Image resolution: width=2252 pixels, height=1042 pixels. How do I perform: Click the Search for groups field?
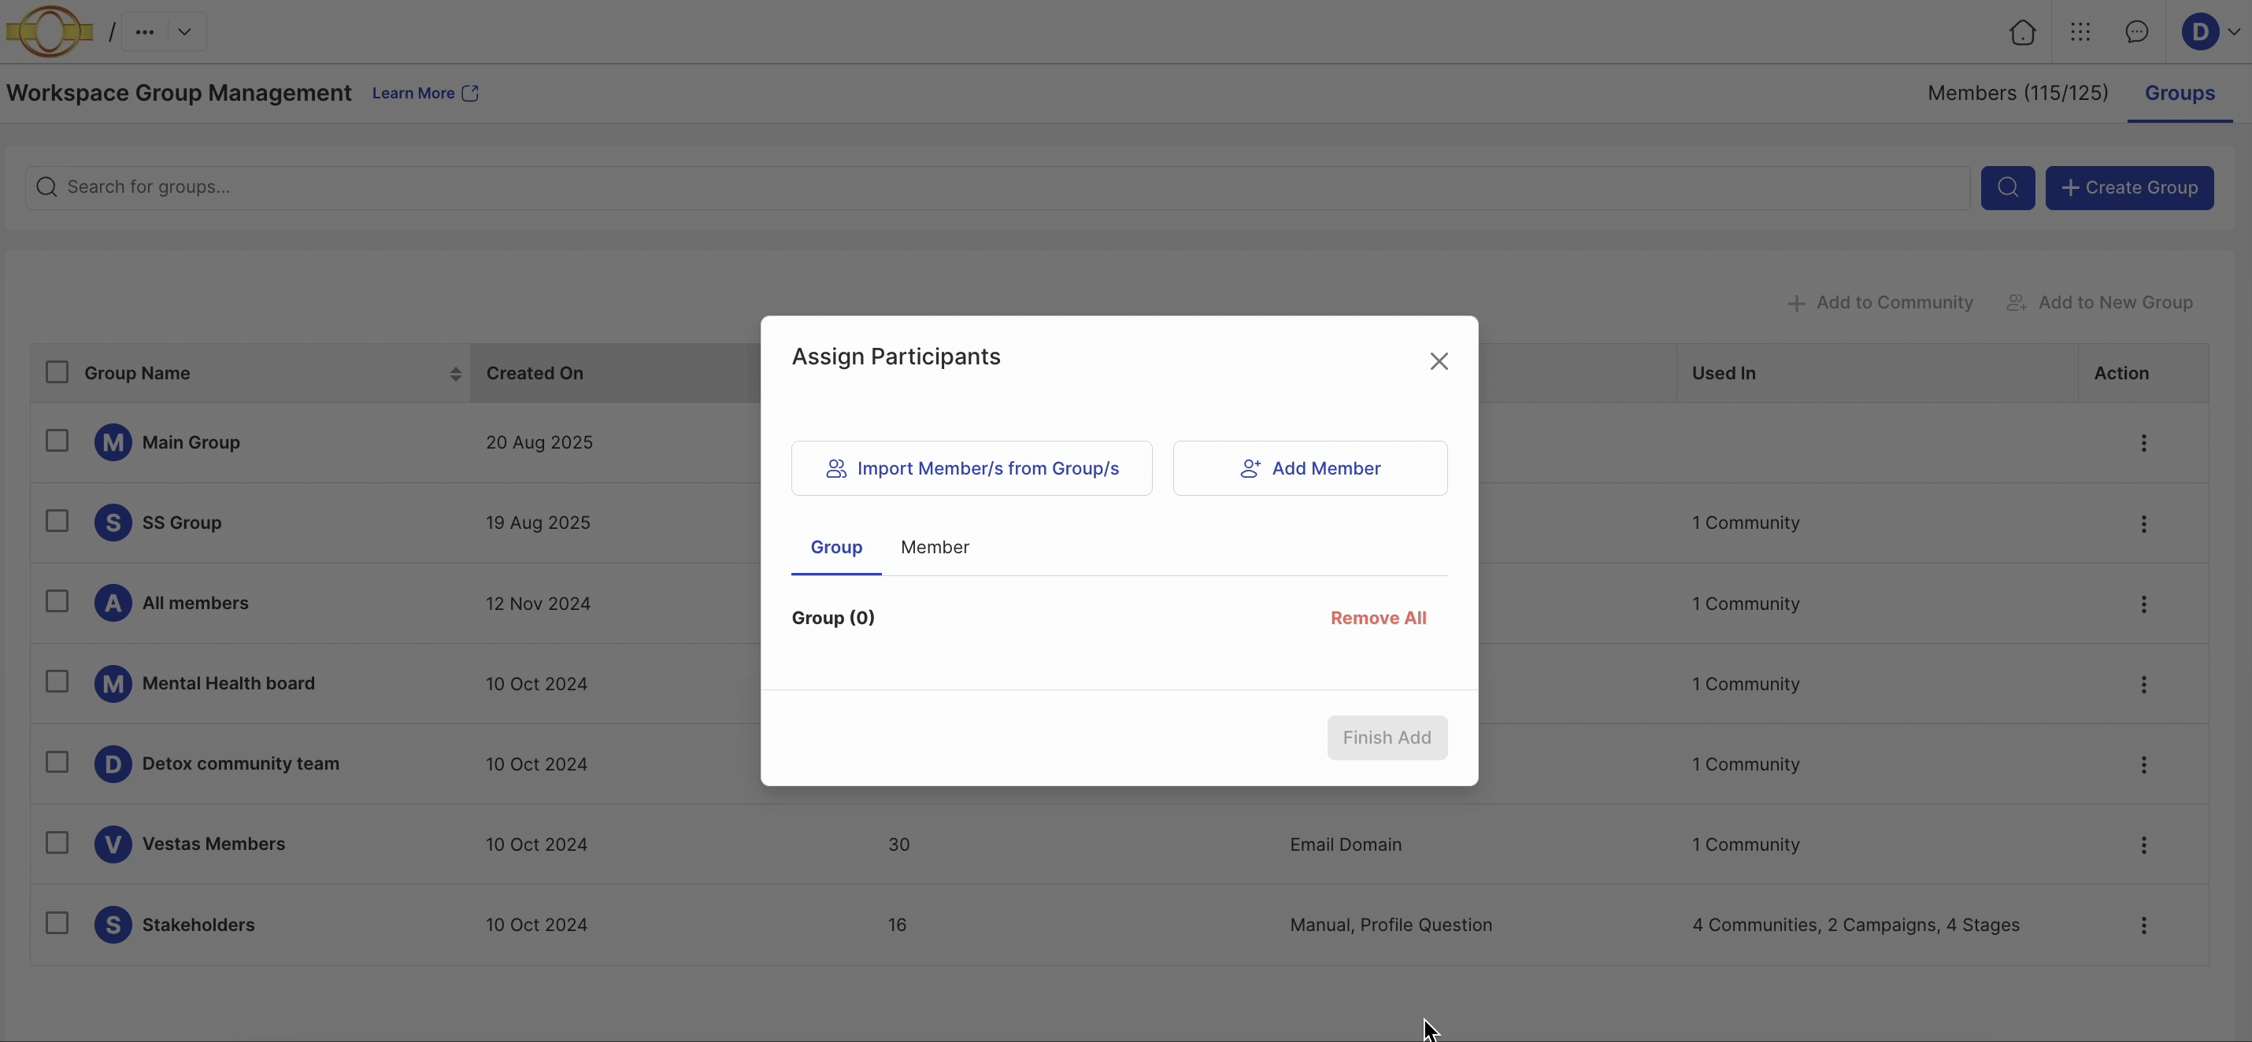997,188
